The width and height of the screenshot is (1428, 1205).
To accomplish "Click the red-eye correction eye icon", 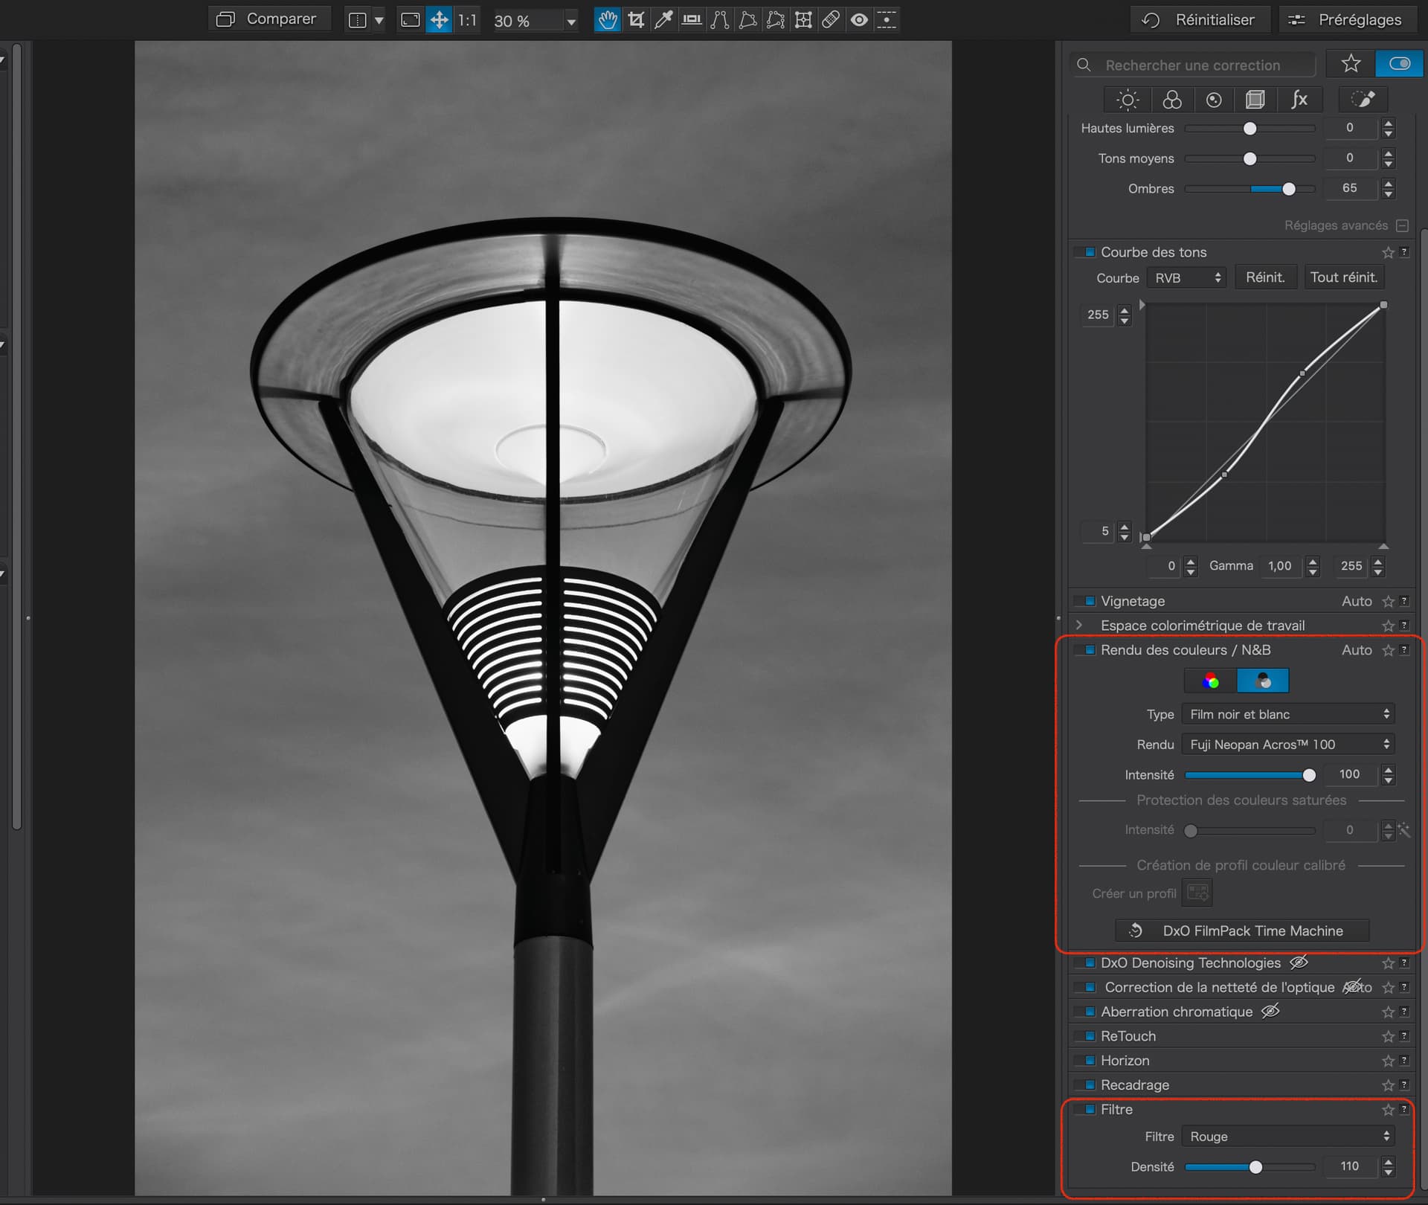I will click(859, 20).
